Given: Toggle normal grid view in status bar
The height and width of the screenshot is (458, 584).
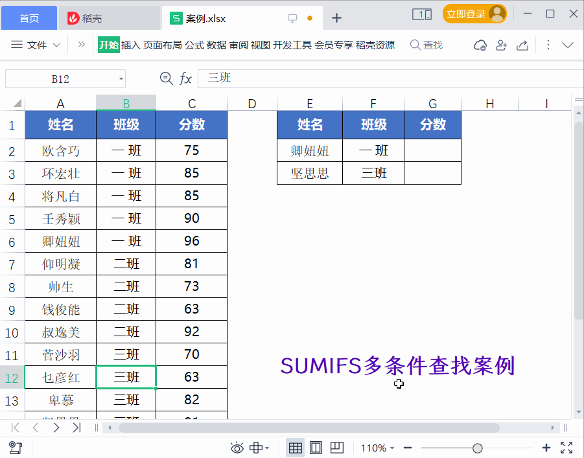Looking at the screenshot, I should 295,447.
